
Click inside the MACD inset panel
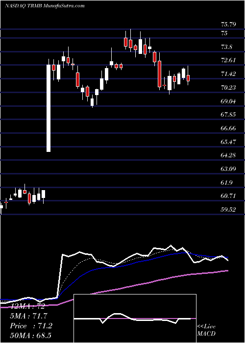135,318
